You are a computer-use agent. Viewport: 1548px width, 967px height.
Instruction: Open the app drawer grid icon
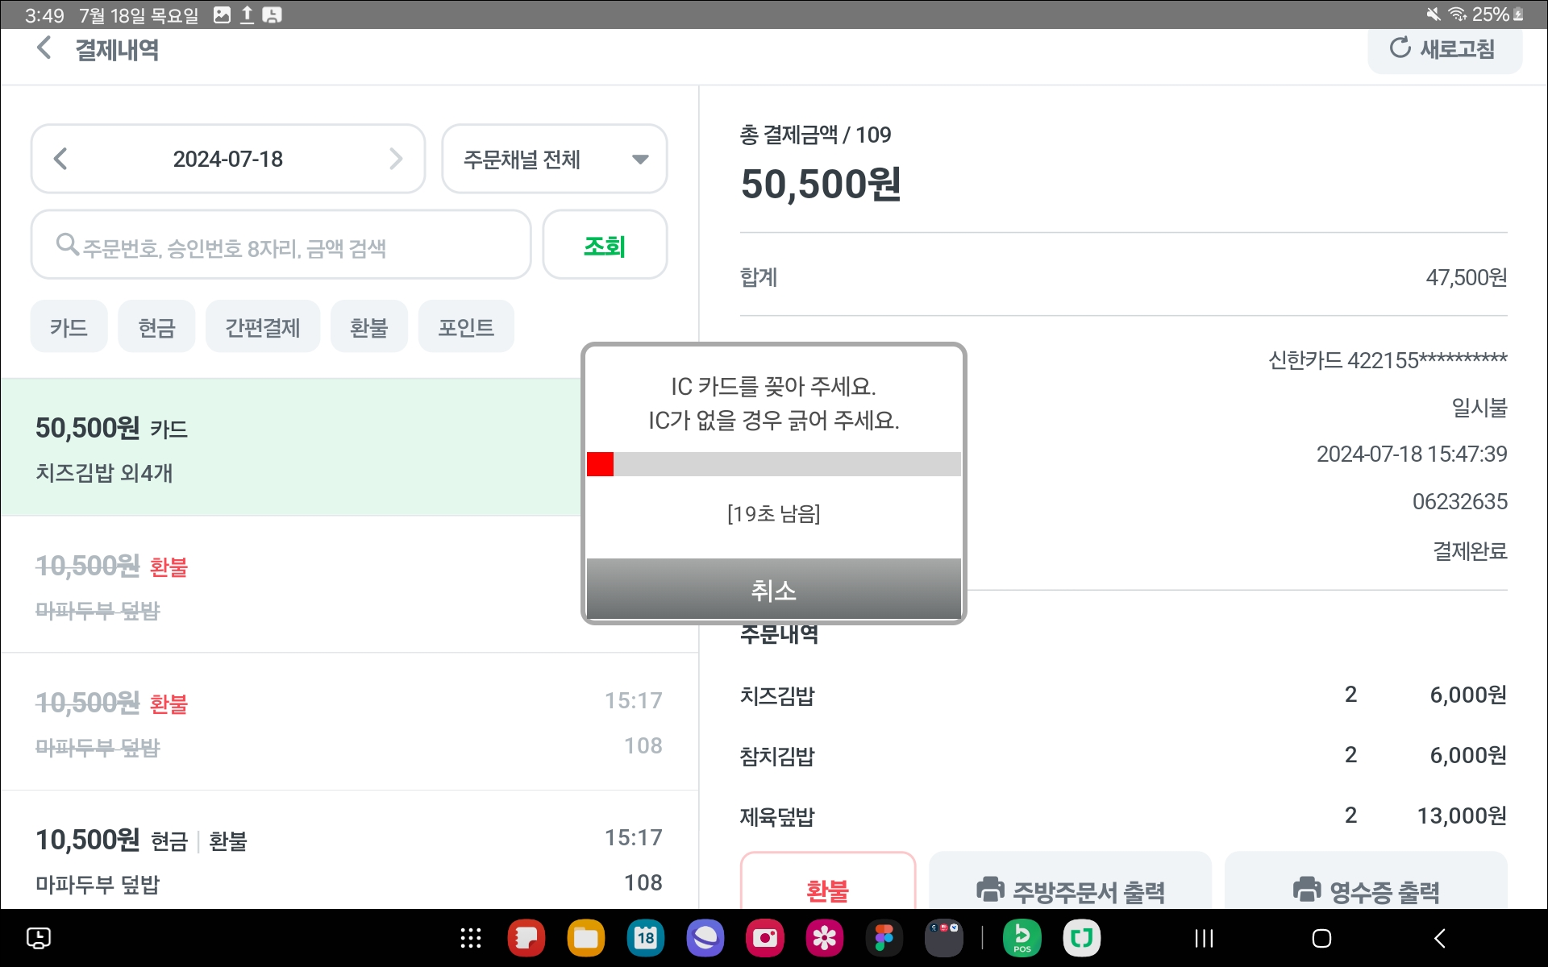click(471, 938)
